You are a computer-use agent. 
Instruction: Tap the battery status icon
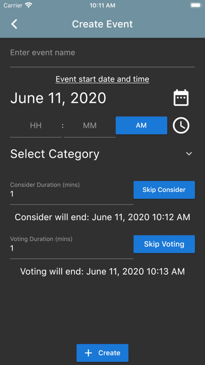pos(196,5)
